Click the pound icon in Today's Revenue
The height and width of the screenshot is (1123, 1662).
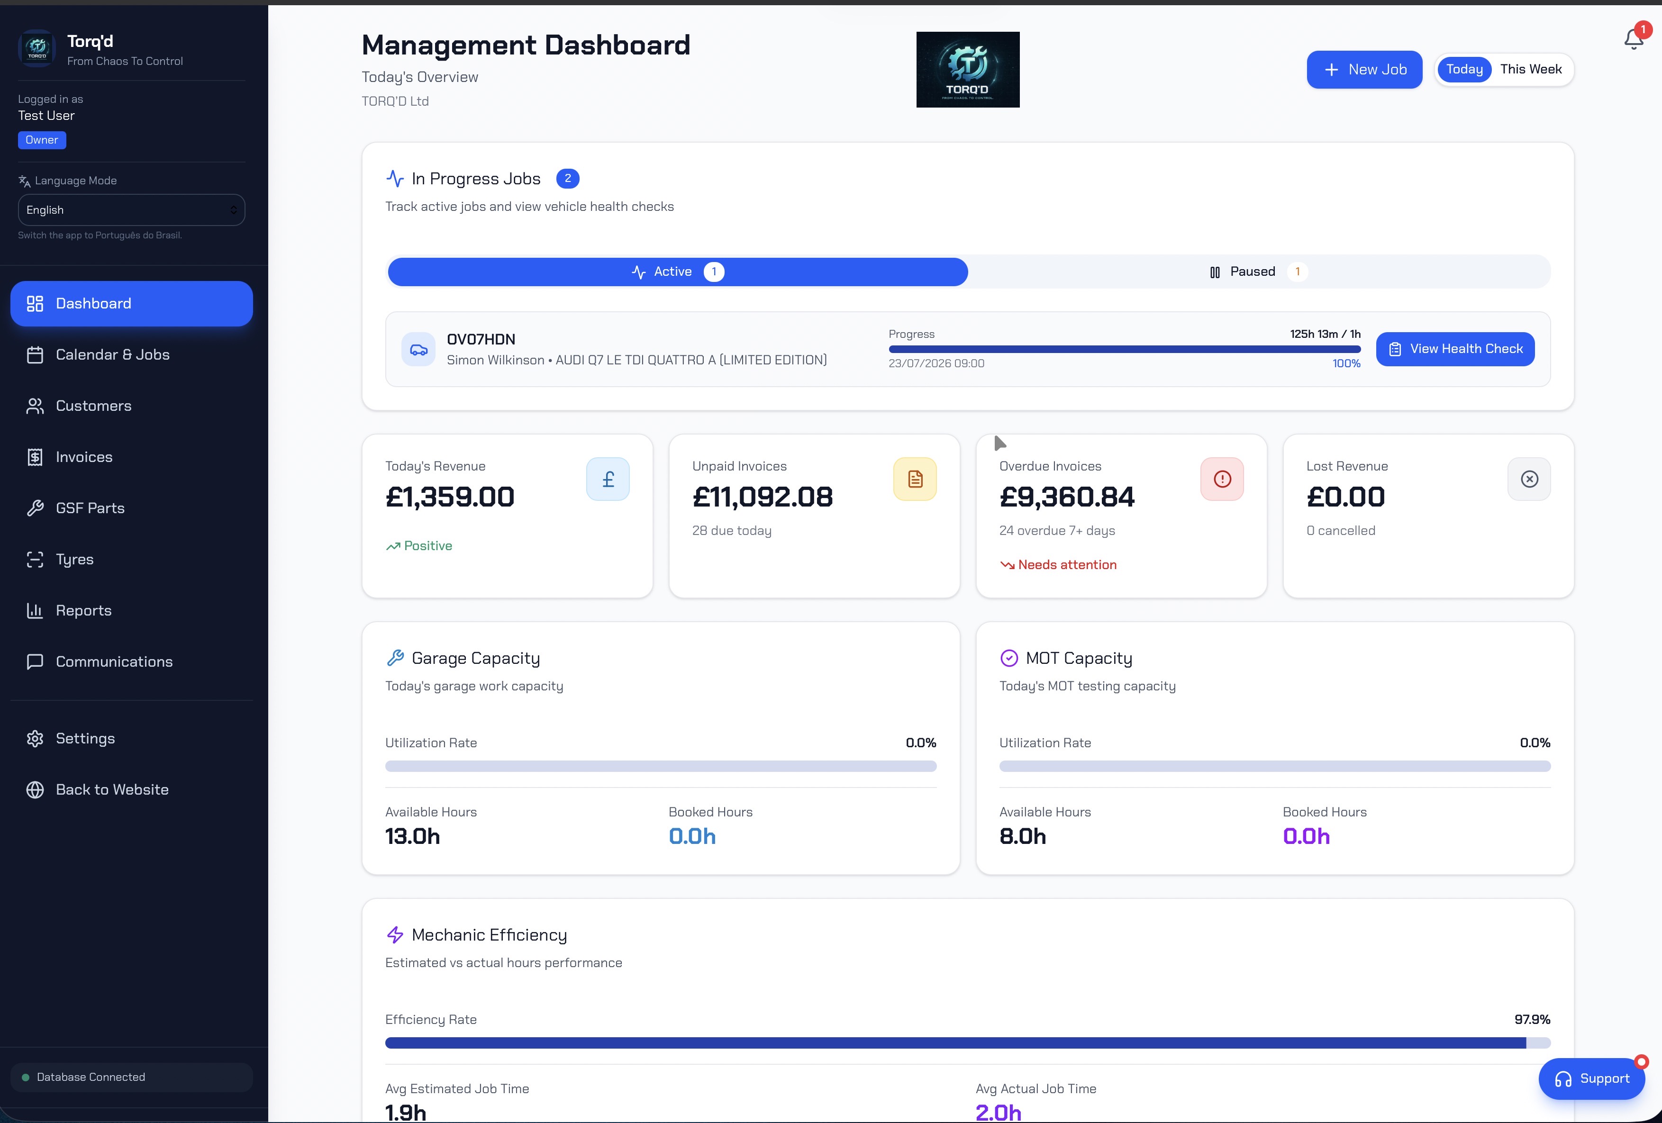coord(608,479)
